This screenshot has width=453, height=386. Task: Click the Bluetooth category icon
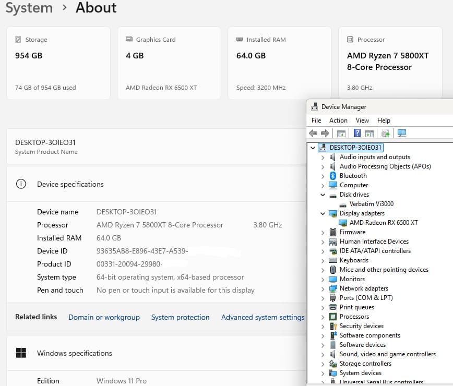[x=333, y=176]
